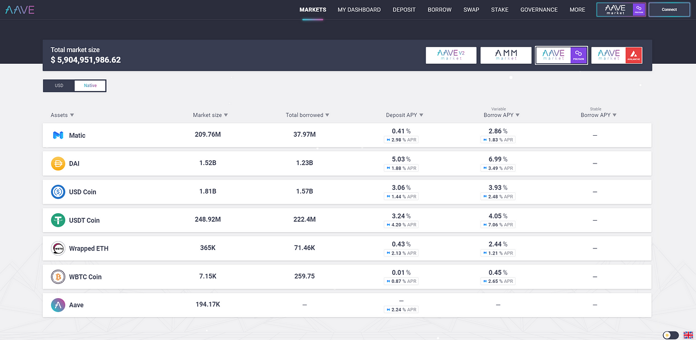
Task: Toggle dark mode switch at the bottom
Action: 671,336
